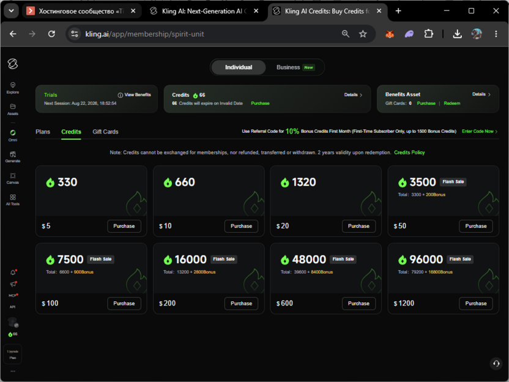Open All Tools in the sidebar

point(13,200)
